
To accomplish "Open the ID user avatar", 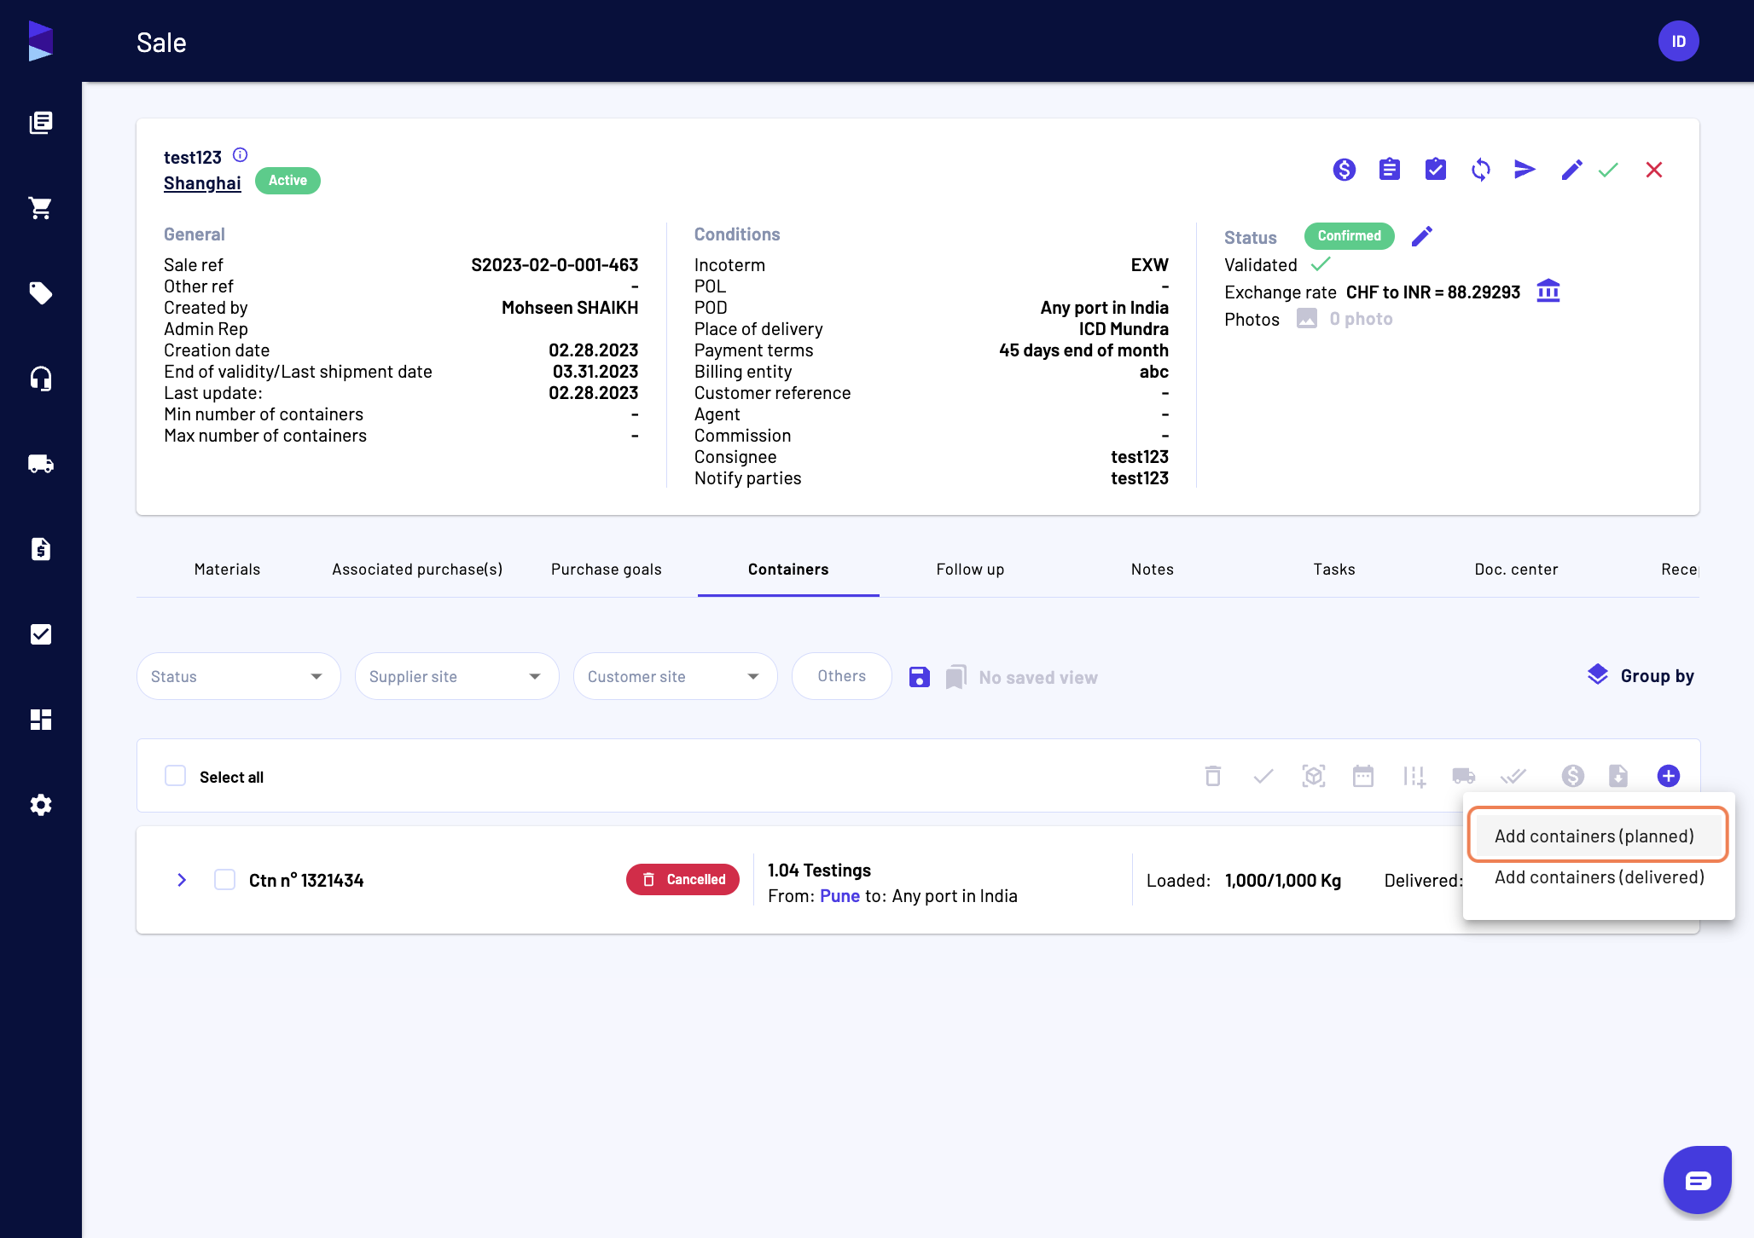I will coord(1679,41).
